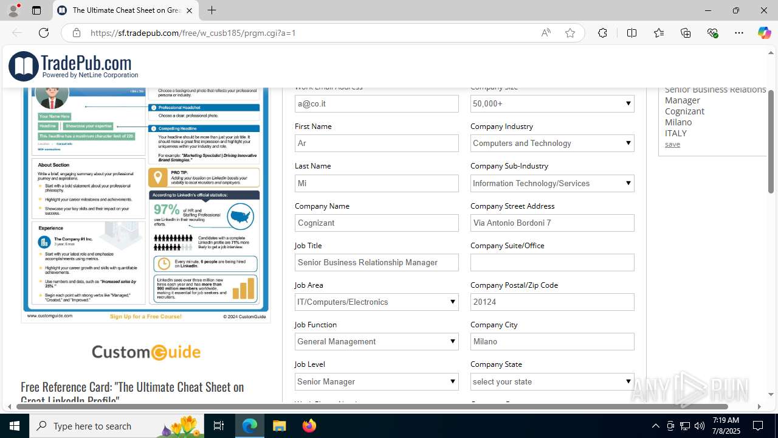Click the taskbar search box
The height and width of the screenshot is (438, 778).
[x=117, y=426]
